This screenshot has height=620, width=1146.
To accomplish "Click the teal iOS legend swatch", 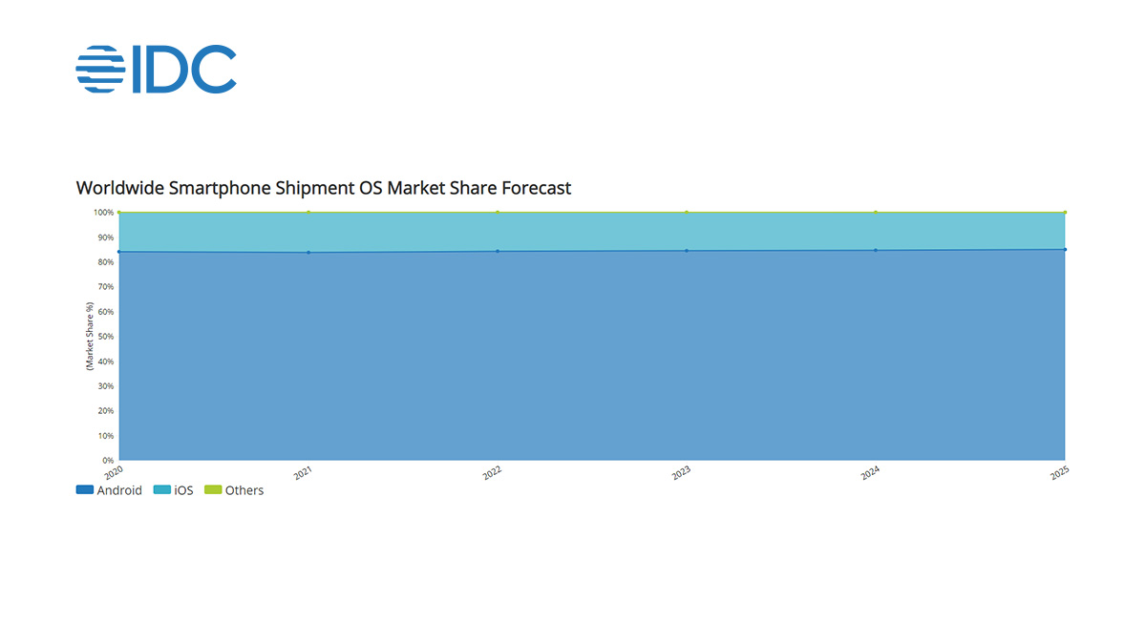I will [161, 490].
